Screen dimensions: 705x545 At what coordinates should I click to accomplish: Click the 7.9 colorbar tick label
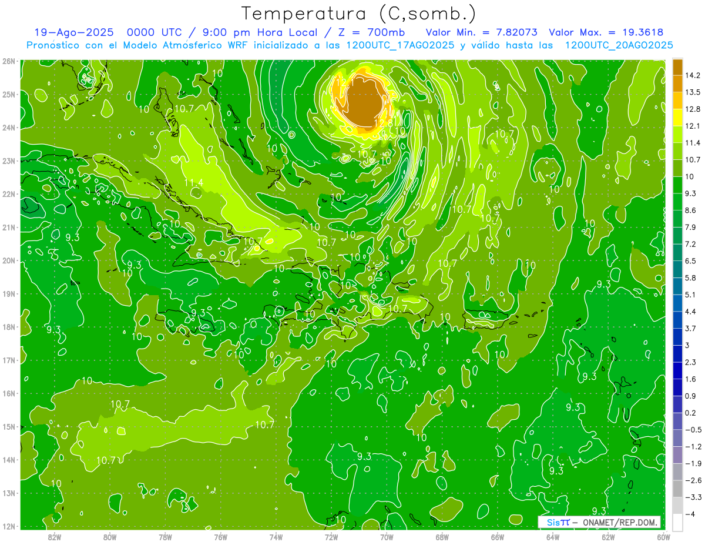(x=690, y=228)
